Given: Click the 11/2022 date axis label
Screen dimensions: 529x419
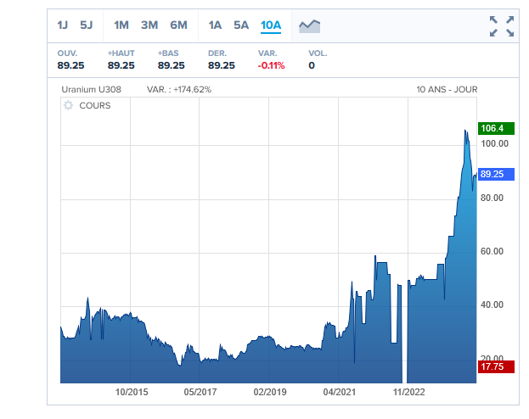Looking at the screenshot, I should 409,392.
